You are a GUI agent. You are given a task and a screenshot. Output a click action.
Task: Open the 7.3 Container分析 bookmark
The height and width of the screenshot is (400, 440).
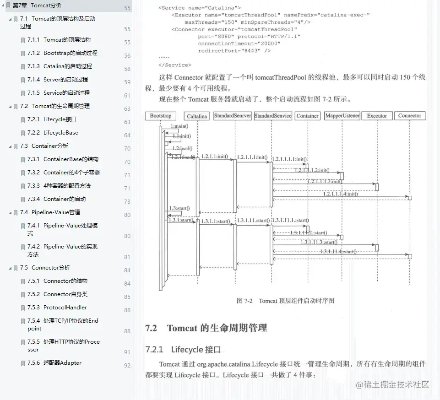click(x=44, y=146)
